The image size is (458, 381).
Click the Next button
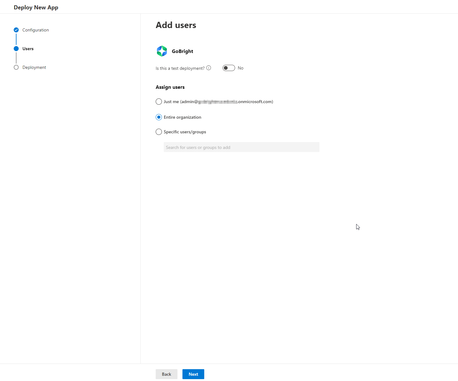coord(193,374)
